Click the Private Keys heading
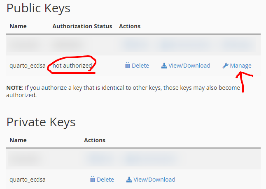The height and width of the screenshot is (189, 266). coord(41,122)
